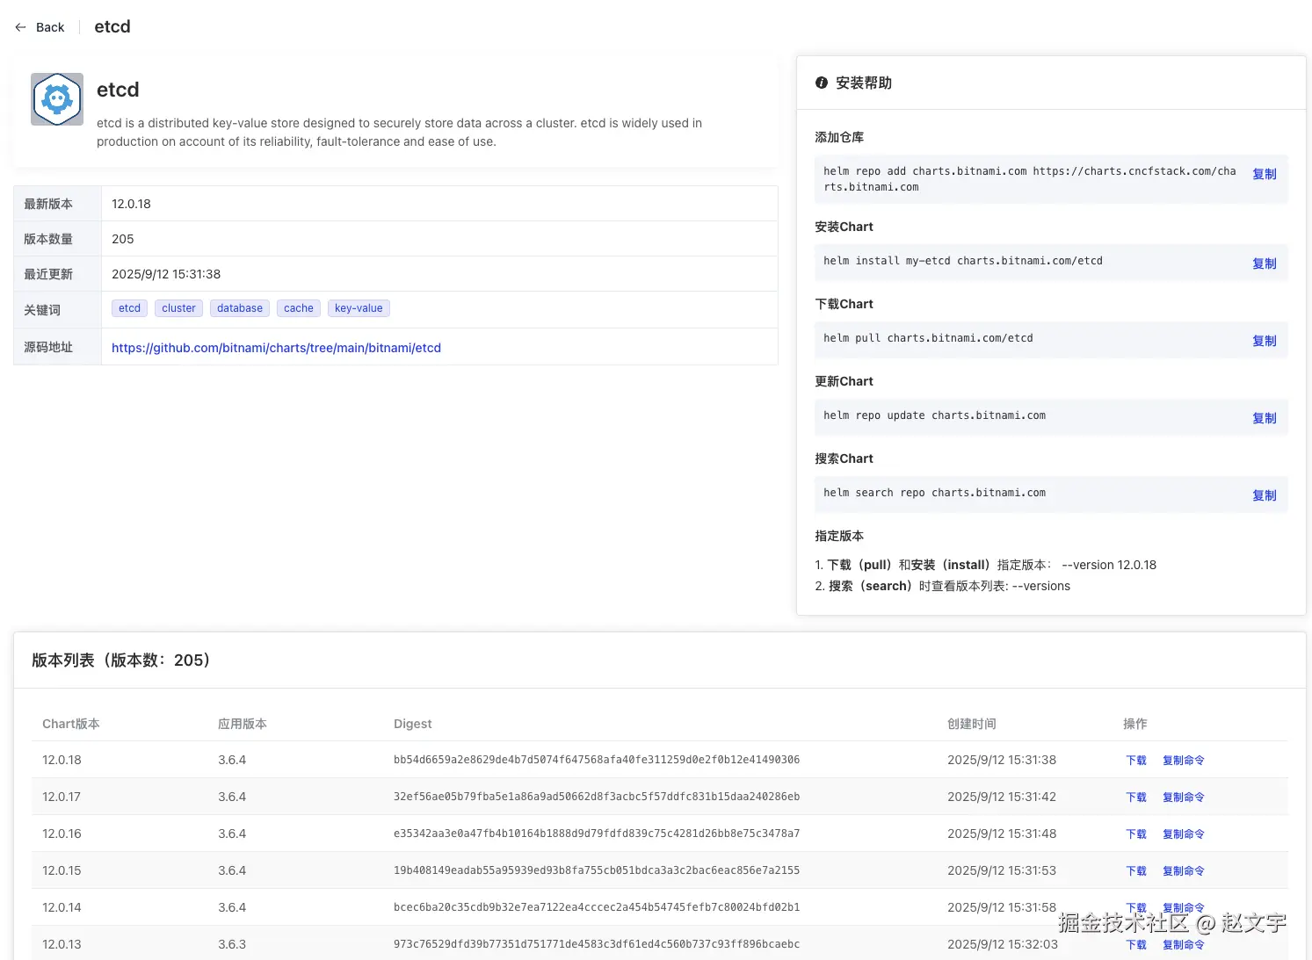Click the 12.0.14 chart version cell
This screenshot has width=1312, height=960.
point(62,907)
